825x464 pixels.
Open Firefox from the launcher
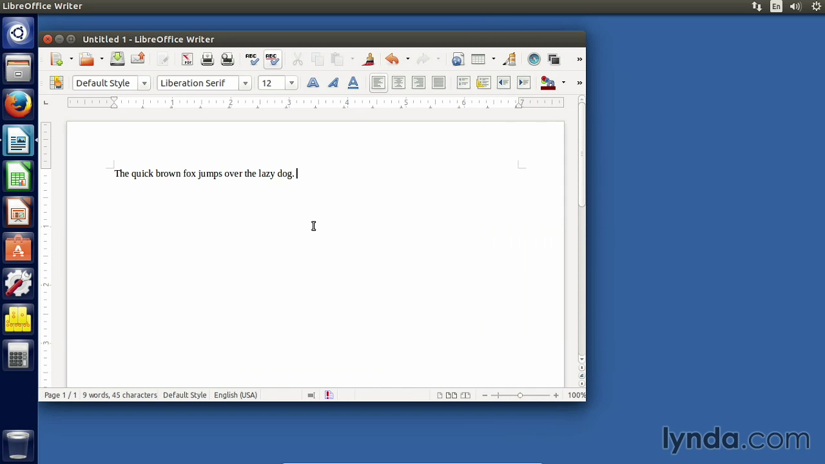point(18,104)
